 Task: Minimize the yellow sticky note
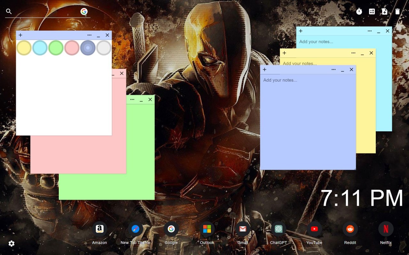(362, 54)
